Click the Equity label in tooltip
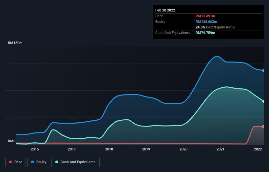 tap(160, 22)
